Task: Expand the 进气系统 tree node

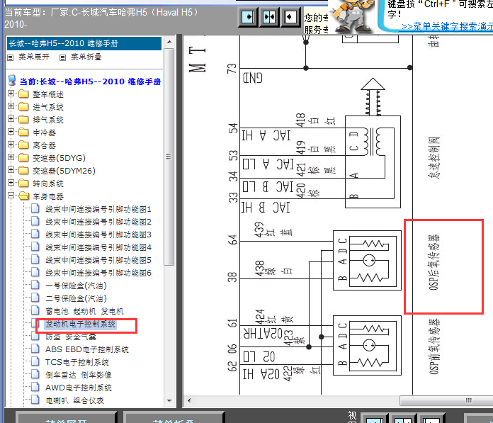Action: [11, 106]
